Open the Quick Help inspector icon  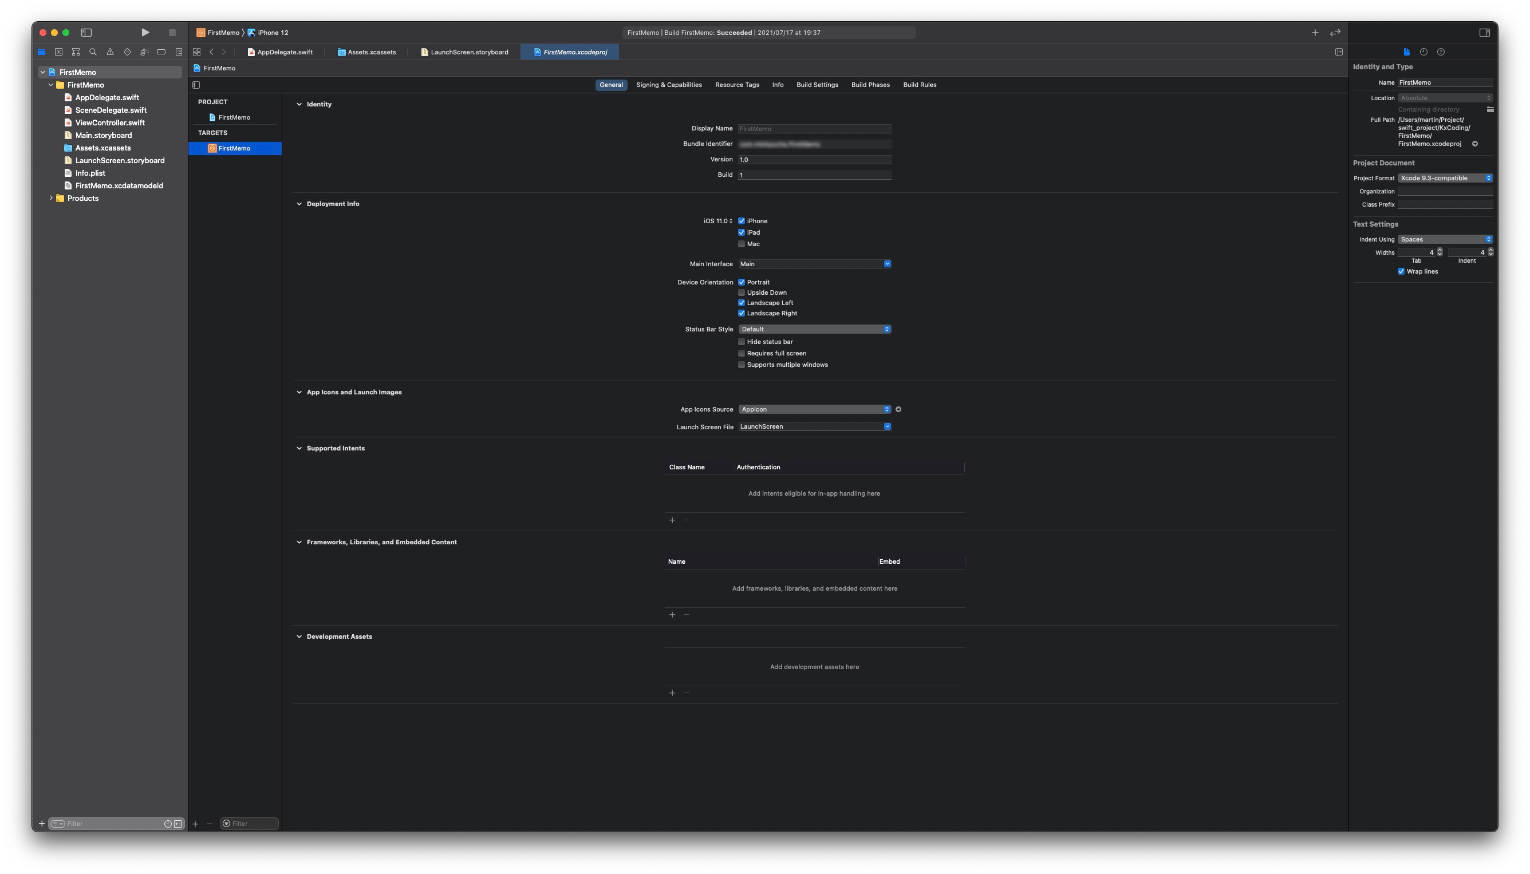coord(1441,52)
